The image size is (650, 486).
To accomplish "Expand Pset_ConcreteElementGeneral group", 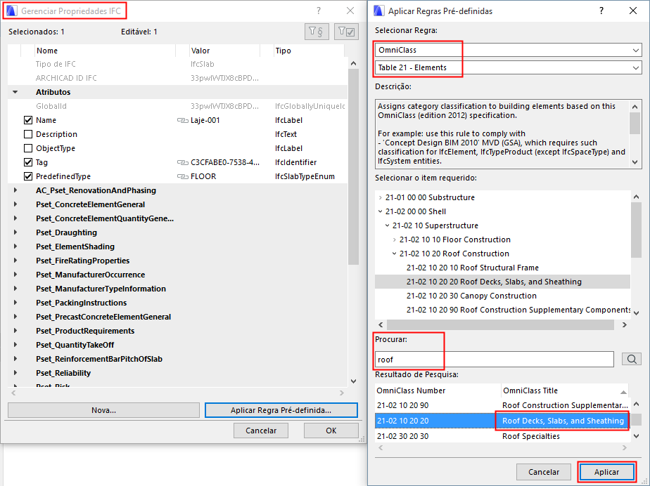I will pos(15,204).
